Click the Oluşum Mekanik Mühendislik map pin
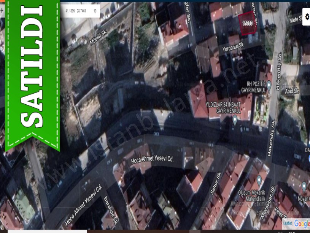 coord(259,180)
